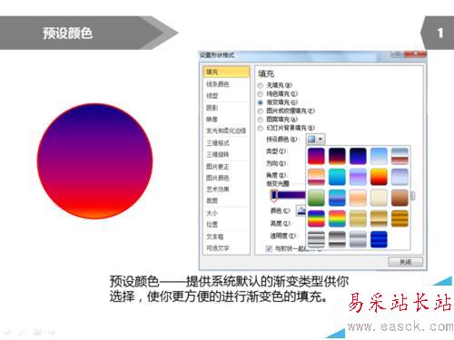Open the 可选文字 alt text category
Image resolution: width=454 pixels, height=340 pixels.
(226, 248)
